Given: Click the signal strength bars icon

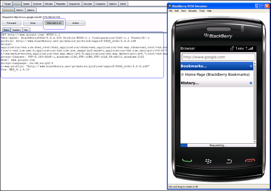Looking at the screenshot, I should pos(250,48).
